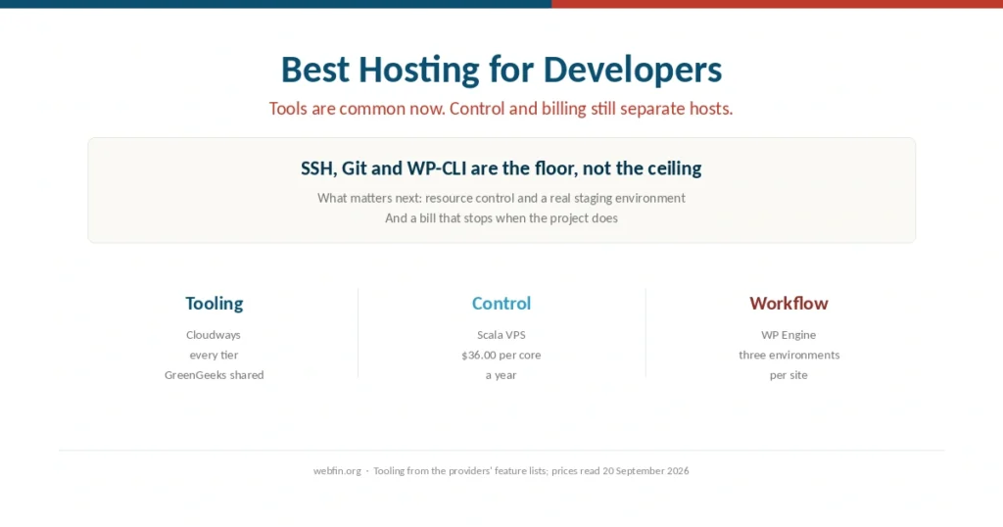Click heading 'SSH, Git and WP-CLI are the floor'
This screenshot has height=527, width=1003.
(x=501, y=168)
